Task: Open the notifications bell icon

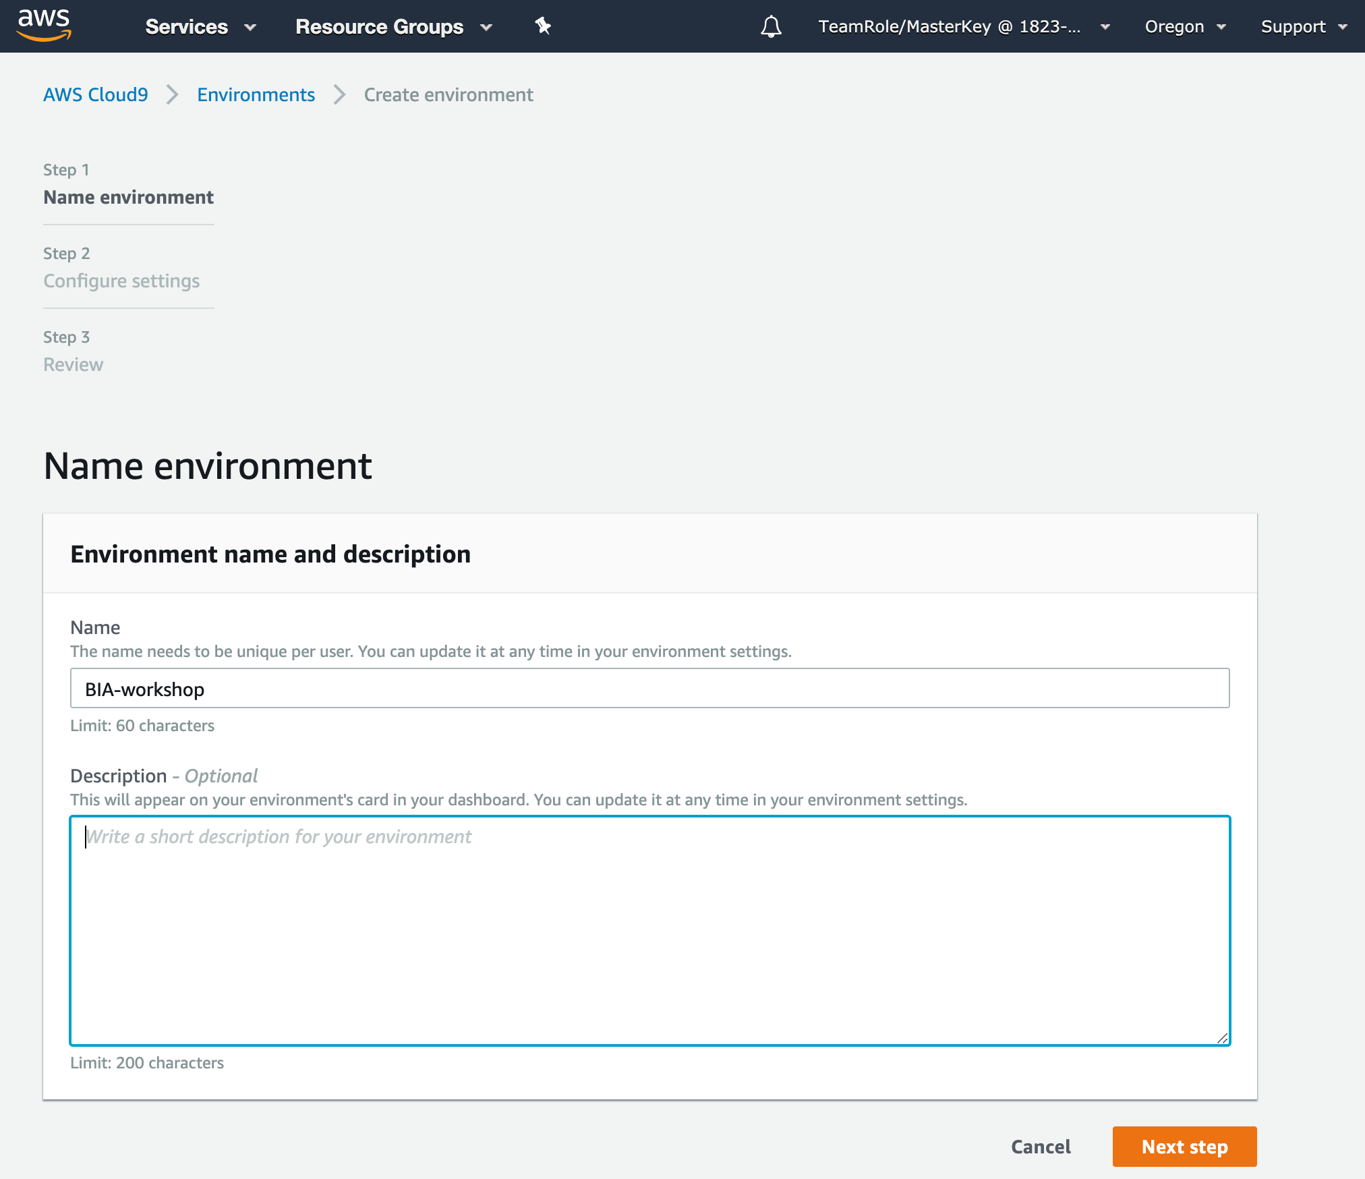Action: (771, 27)
